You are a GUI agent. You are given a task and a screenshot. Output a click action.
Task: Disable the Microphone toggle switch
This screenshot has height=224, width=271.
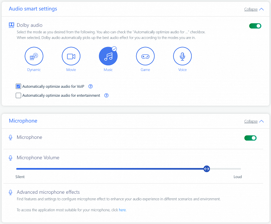pos(251,138)
